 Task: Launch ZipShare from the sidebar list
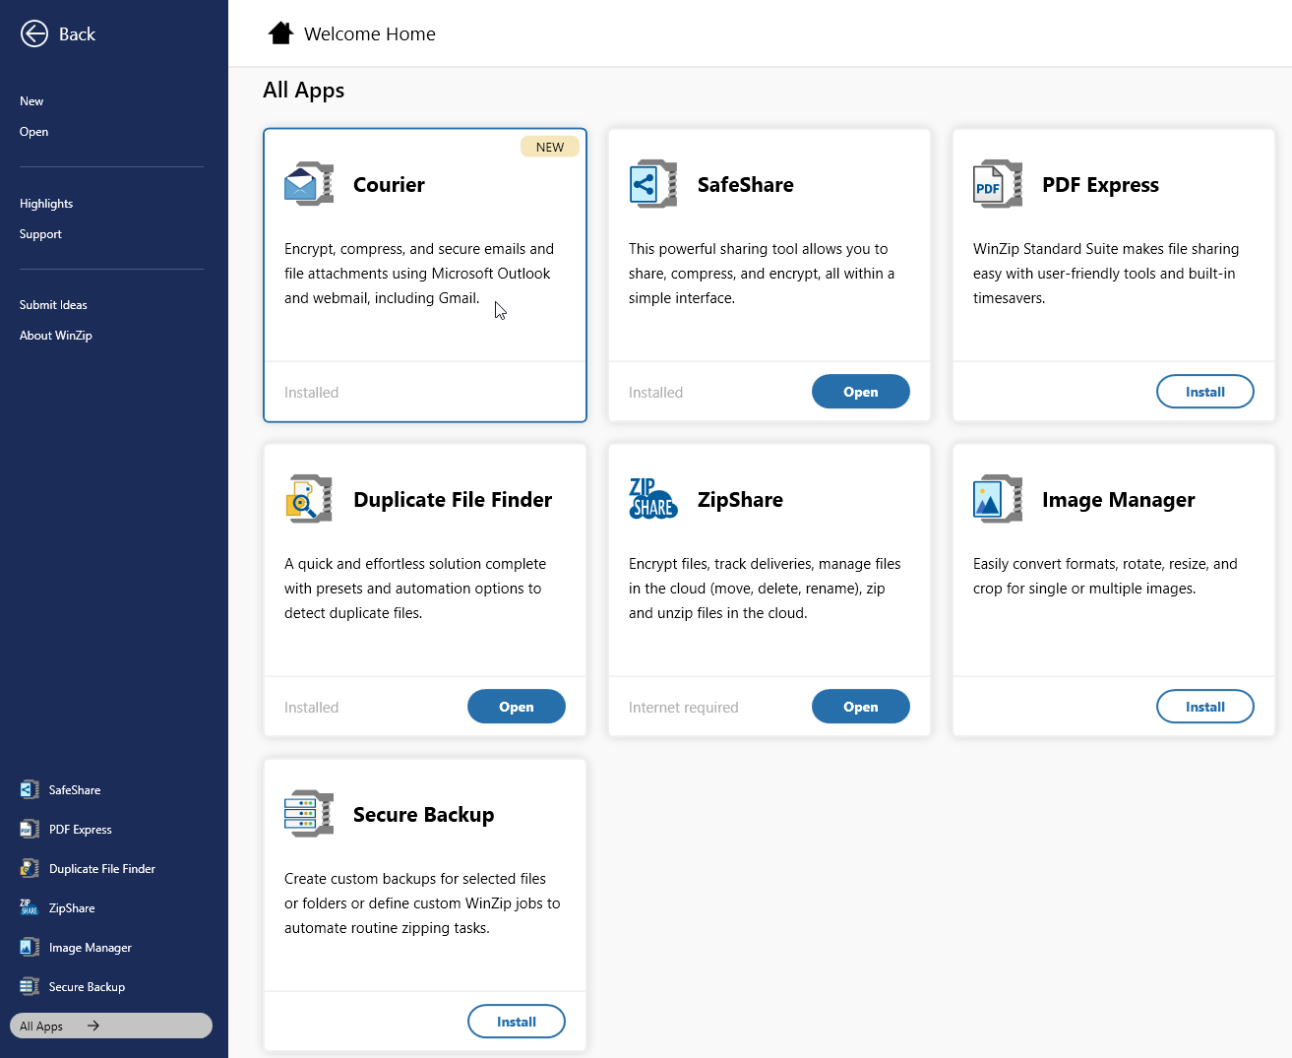[72, 908]
